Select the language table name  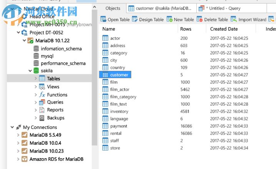pyautogui.click(x=119, y=119)
